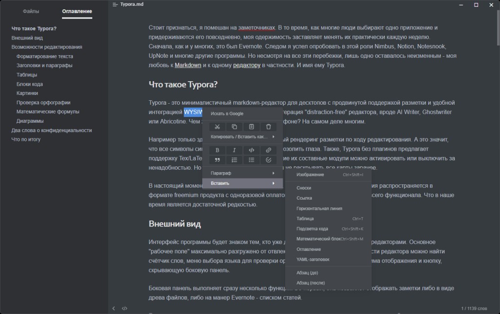Image resolution: width=500 pixels, height=314 pixels.
Task: Go to outline heading Картинки
Action: coord(27,93)
